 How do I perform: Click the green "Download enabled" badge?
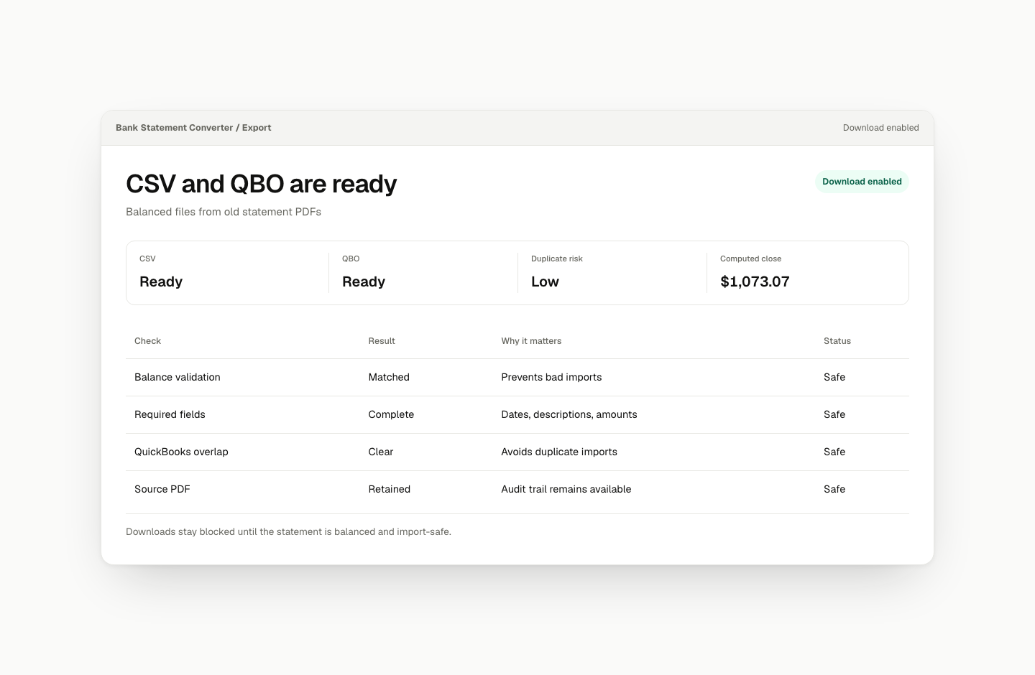(862, 182)
